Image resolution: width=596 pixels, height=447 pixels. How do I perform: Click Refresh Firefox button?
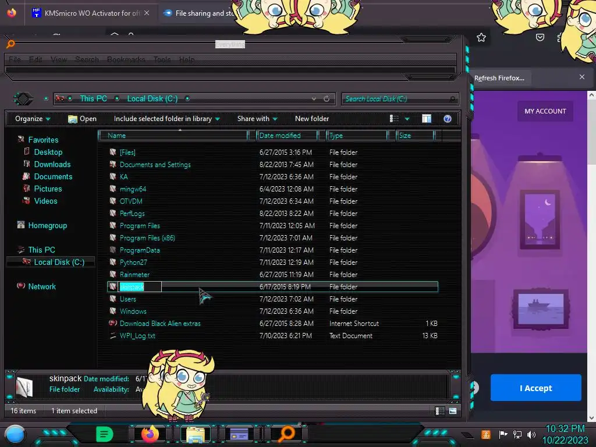pyautogui.click(x=499, y=78)
